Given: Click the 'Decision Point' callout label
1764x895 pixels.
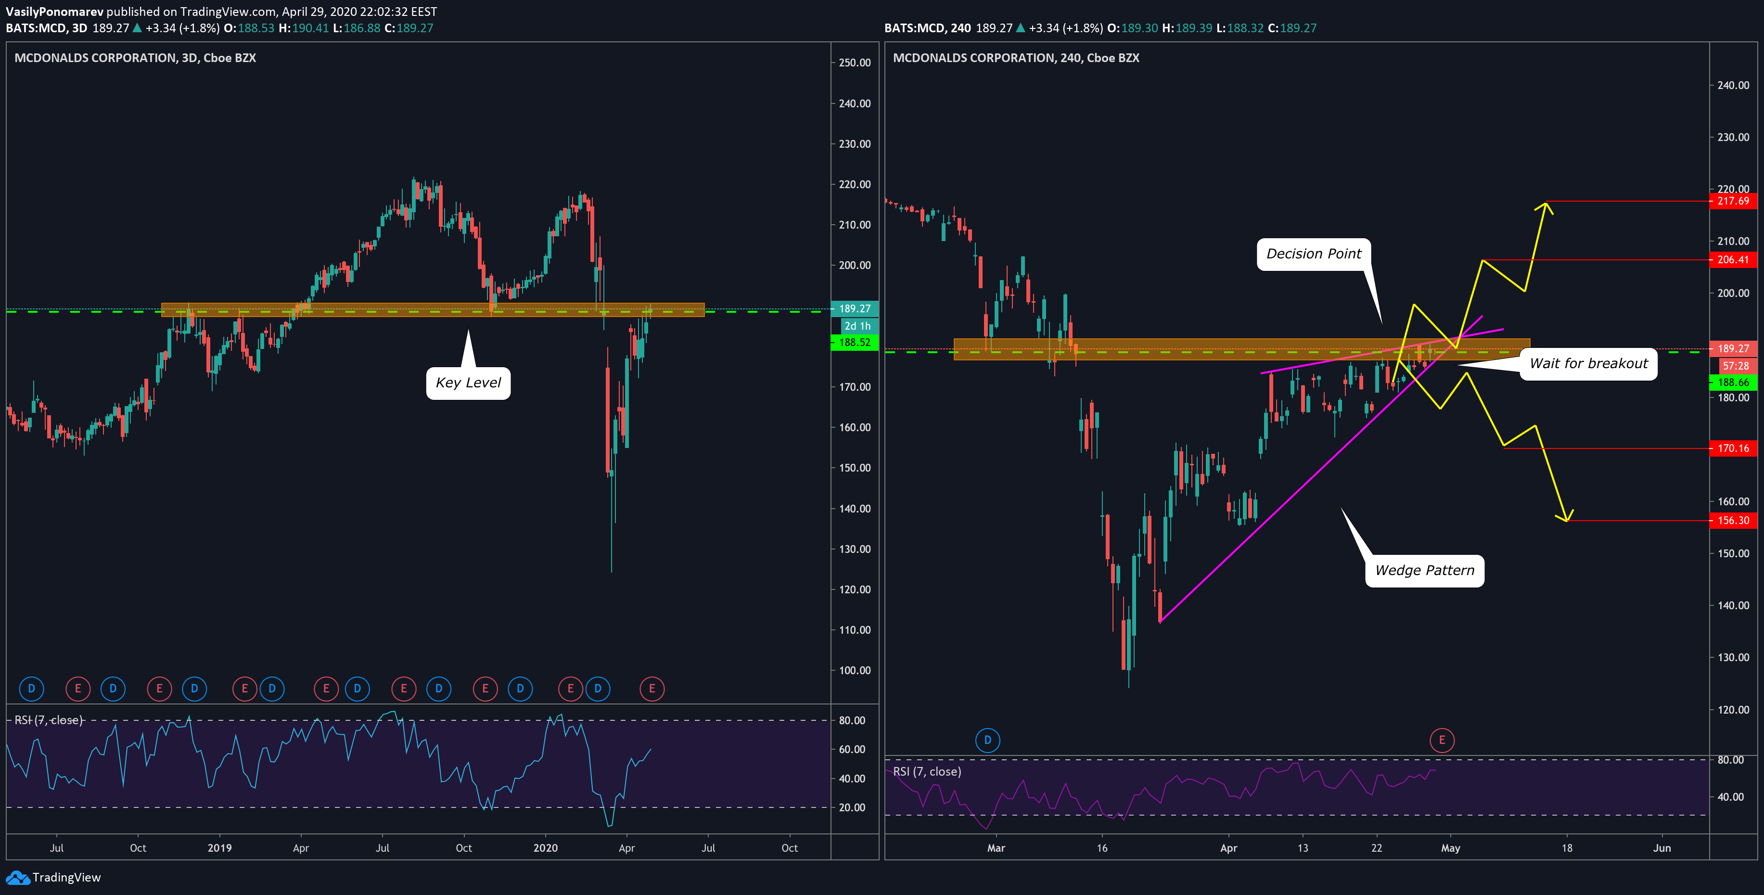Looking at the screenshot, I should (1314, 254).
